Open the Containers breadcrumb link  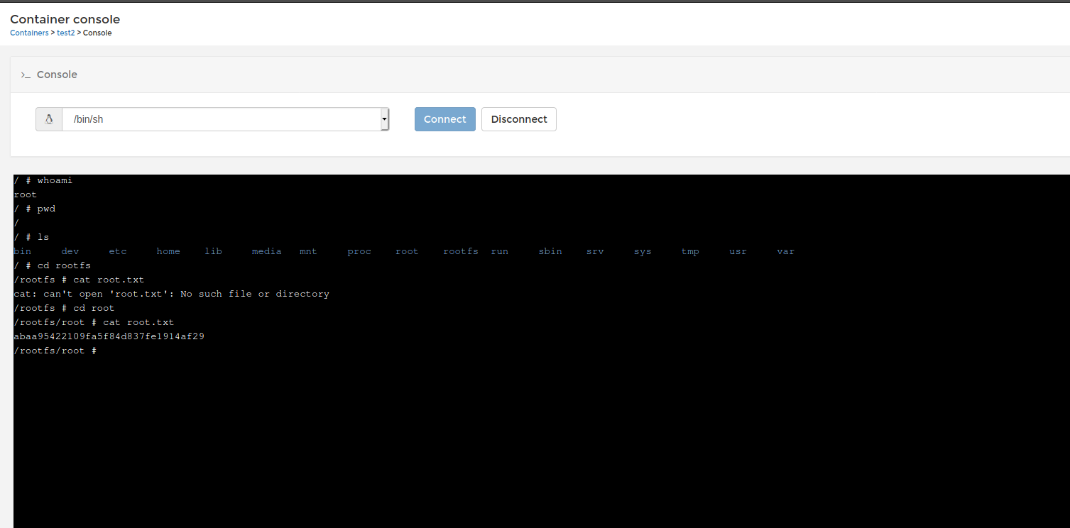click(x=29, y=33)
